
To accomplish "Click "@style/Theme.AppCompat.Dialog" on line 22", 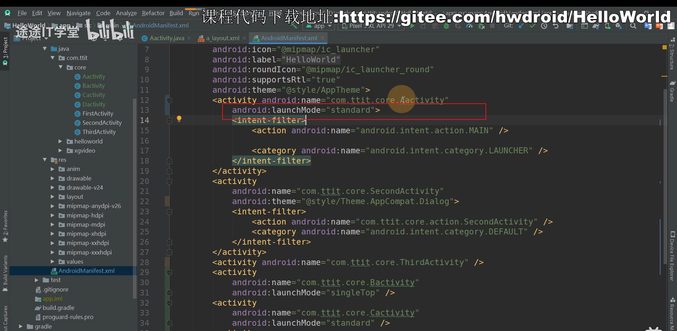I will coord(377,201).
